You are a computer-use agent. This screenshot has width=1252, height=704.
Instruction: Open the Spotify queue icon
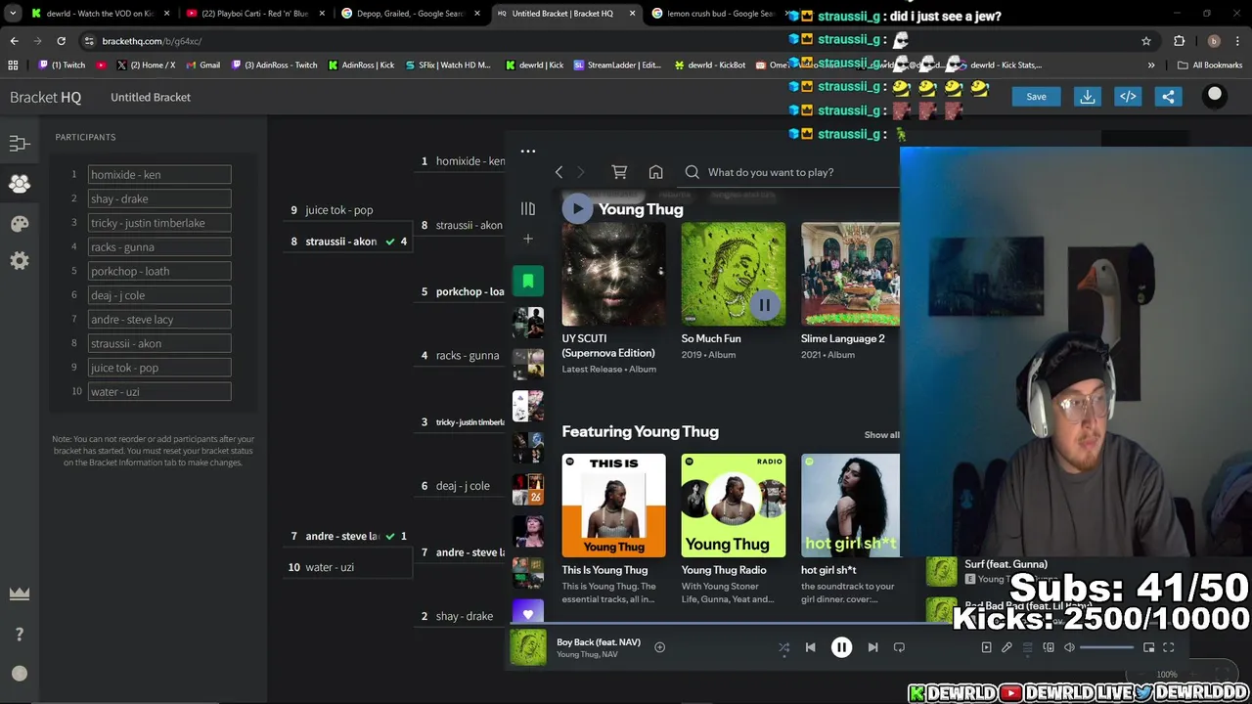[1028, 647]
